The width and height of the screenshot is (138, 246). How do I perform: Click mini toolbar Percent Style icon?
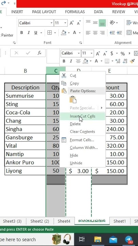coord(123,54)
